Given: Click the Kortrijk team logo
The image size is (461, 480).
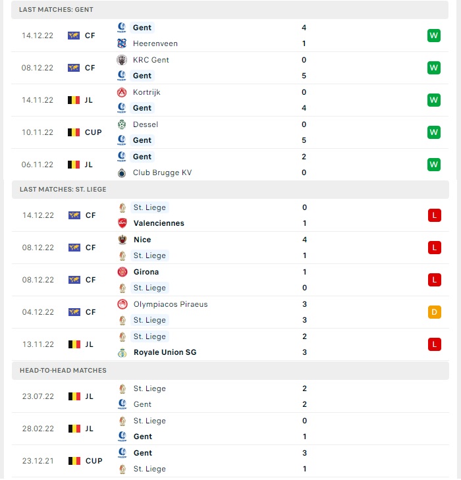Looking at the screenshot, I should [x=122, y=92].
